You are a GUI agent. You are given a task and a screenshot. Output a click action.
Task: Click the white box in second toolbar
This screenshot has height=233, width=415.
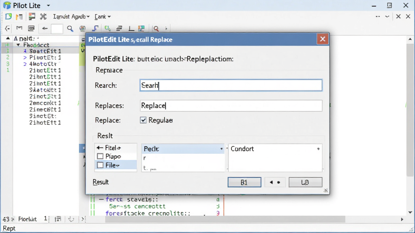click(57, 29)
